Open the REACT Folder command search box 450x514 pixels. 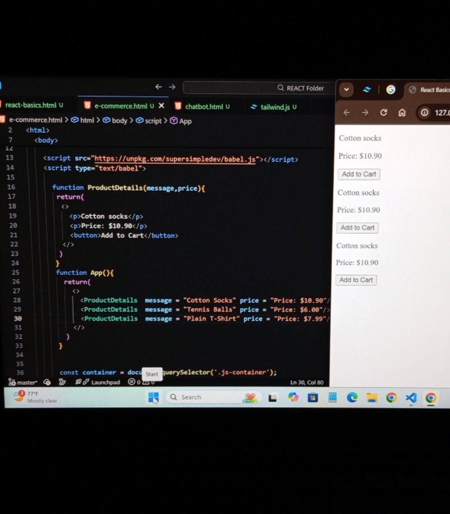tap(258, 88)
